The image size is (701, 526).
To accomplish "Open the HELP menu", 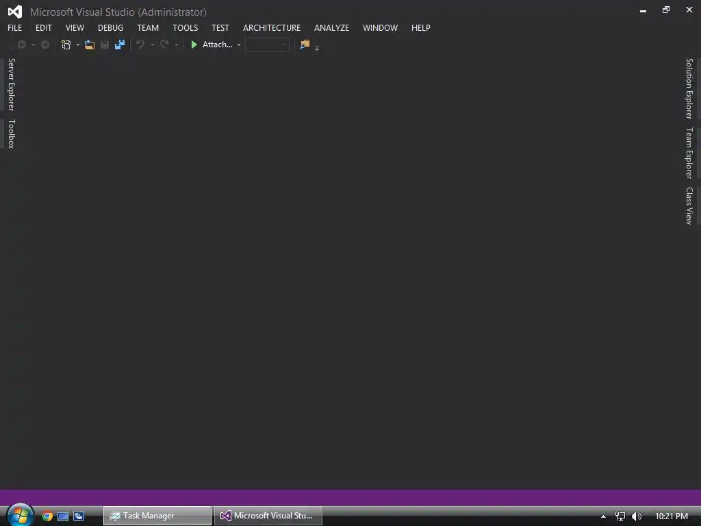I will pyautogui.click(x=421, y=27).
